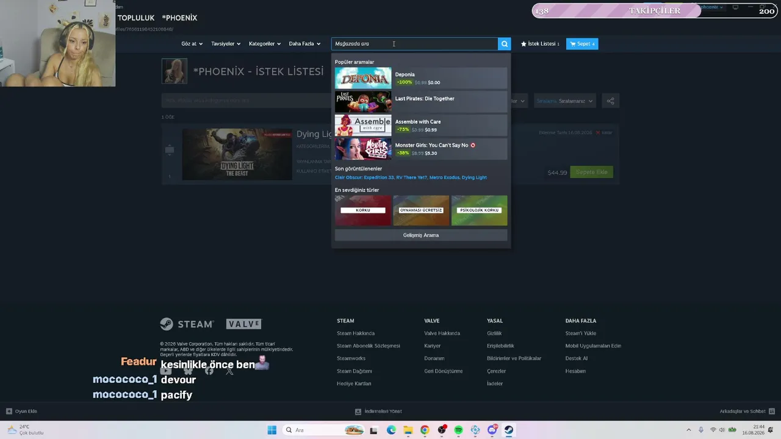The width and height of the screenshot is (781, 439).
Task: Open Mobil Uygulamaları Edin footer link
Action: pos(593,346)
